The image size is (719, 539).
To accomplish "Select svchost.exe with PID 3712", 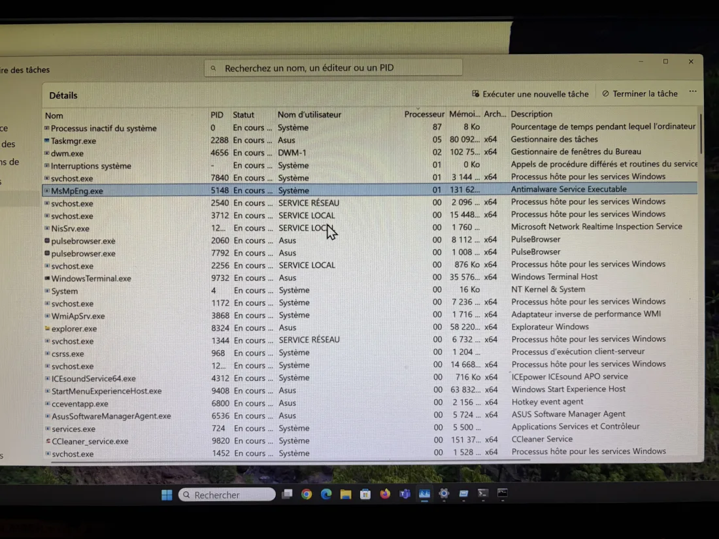I will point(369,216).
